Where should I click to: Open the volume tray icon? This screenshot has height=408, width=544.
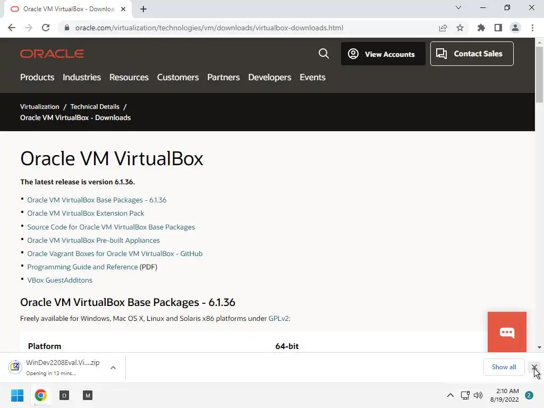(478, 395)
